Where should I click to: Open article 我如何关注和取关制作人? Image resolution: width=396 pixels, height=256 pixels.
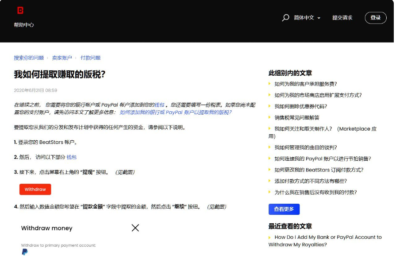click(x=323, y=132)
